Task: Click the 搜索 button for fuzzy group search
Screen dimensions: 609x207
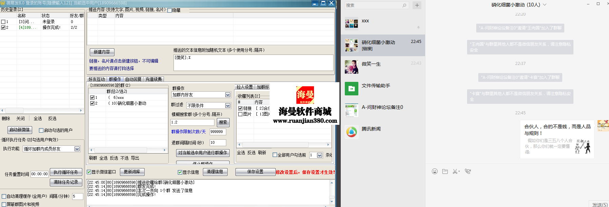Action: [223, 122]
